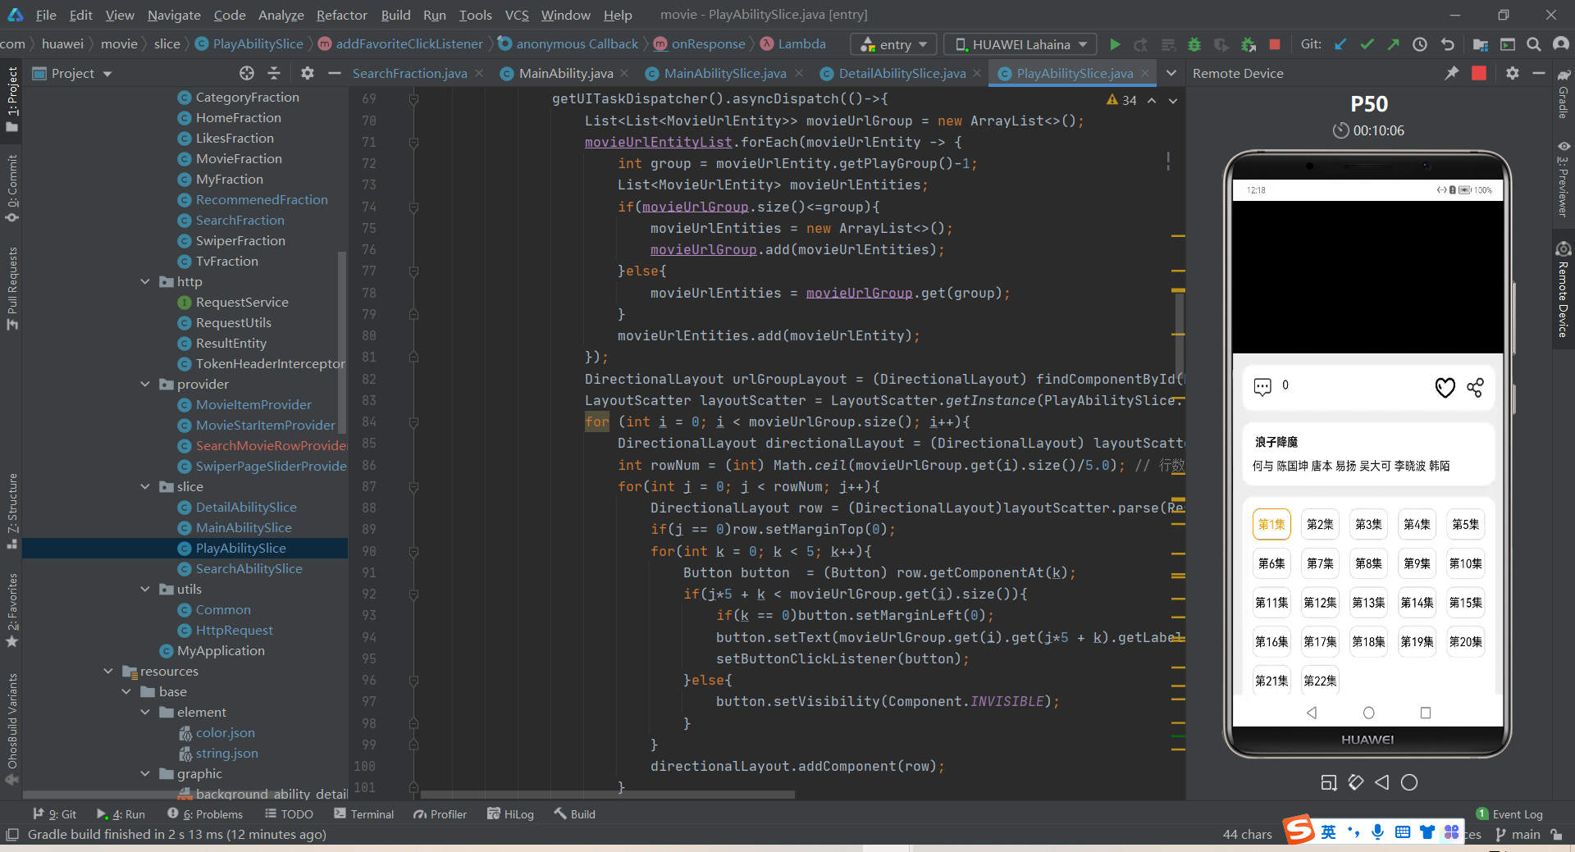Open the Event Log

[x=1509, y=813]
